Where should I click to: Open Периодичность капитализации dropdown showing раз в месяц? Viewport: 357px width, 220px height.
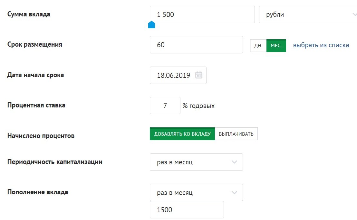point(196,162)
